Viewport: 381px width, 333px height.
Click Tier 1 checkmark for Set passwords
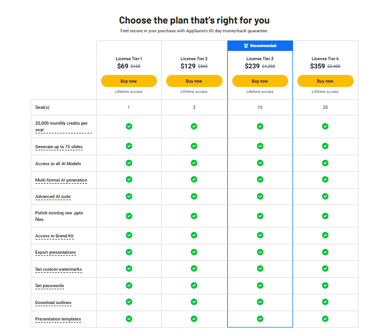[129, 285]
